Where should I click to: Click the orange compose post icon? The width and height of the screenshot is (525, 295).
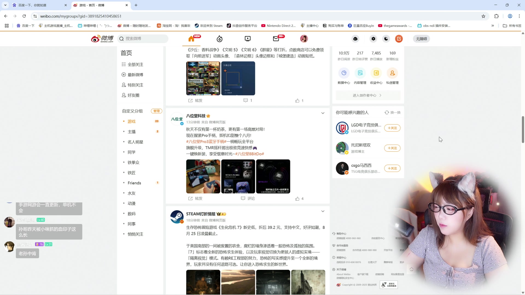[399, 39]
